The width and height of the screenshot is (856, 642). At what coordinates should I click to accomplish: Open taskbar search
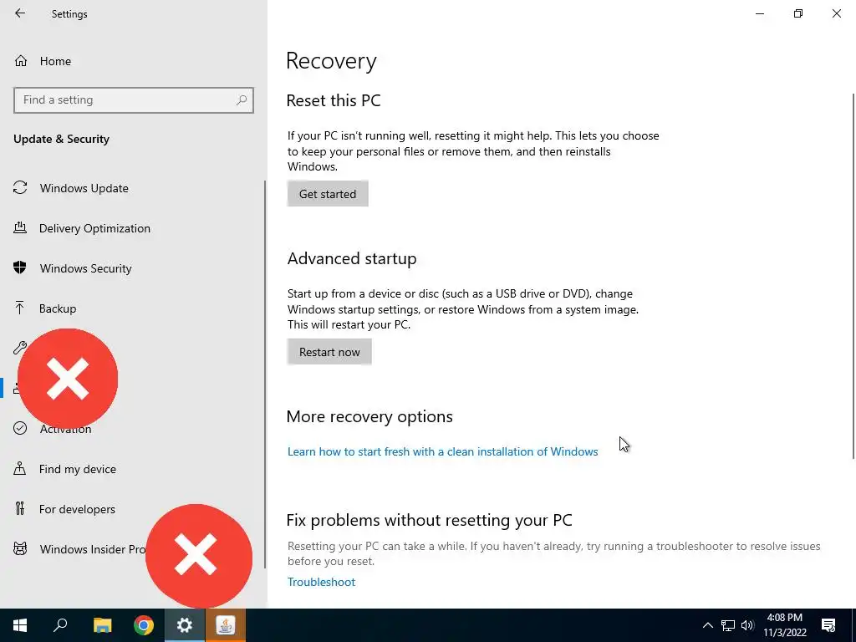60,625
